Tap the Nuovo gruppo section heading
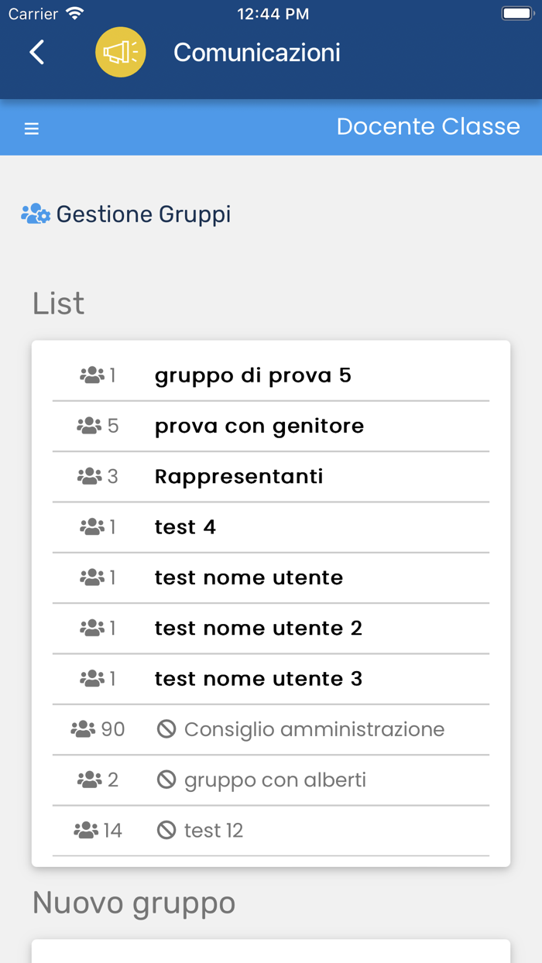Image resolution: width=542 pixels, height=963 pixels. coord(133,902)
